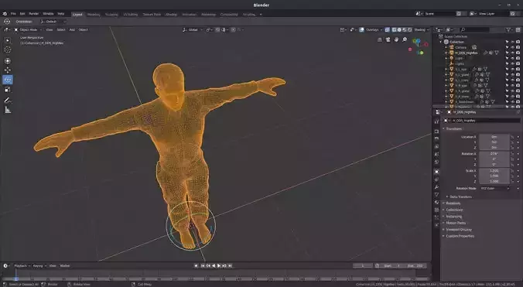Open the Global transform orientation dropdown
The height and width of the screenshot is (287, 523).
[193, 29]
